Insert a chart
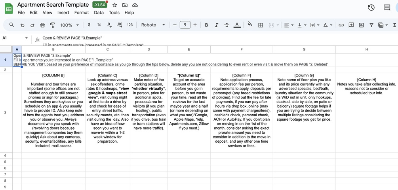 click(361, 25)
